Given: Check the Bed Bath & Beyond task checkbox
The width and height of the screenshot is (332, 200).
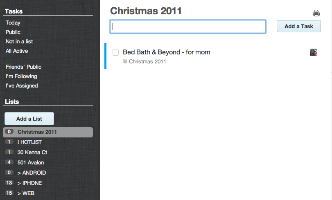Looking at the screenshot, I should [116, 52].
